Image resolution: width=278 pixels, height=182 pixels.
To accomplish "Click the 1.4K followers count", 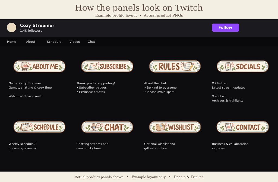I will (x=31, y=31).
